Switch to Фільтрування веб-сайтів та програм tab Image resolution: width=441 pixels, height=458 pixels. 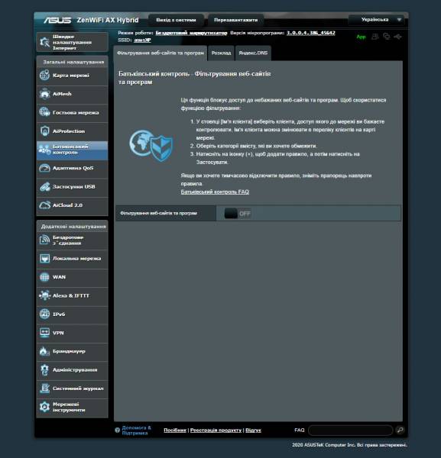coord(161,53)
